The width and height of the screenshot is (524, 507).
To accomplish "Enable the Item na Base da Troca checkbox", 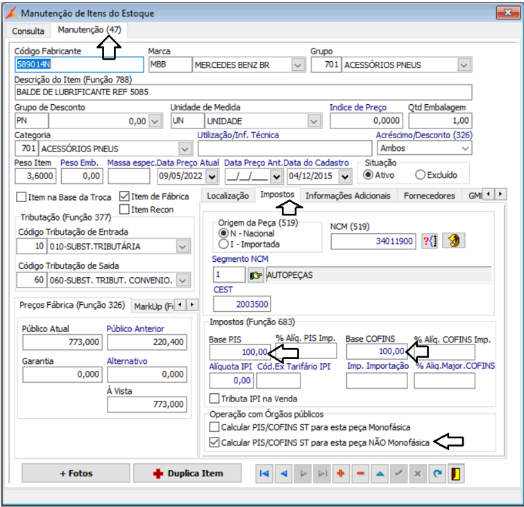I will click(22, 197).
